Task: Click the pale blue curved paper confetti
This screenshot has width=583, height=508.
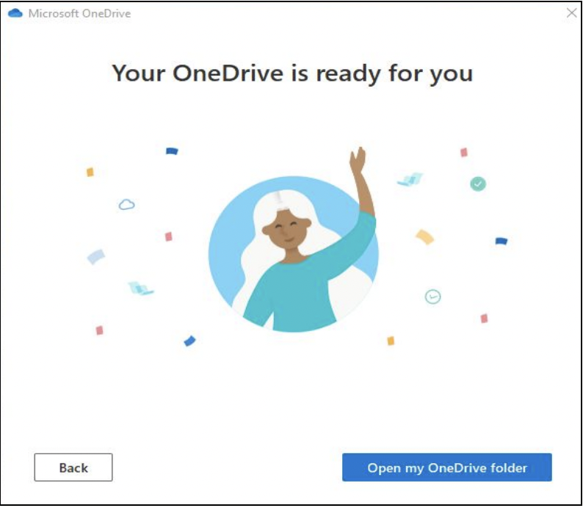Action: [x=96, y=256]
